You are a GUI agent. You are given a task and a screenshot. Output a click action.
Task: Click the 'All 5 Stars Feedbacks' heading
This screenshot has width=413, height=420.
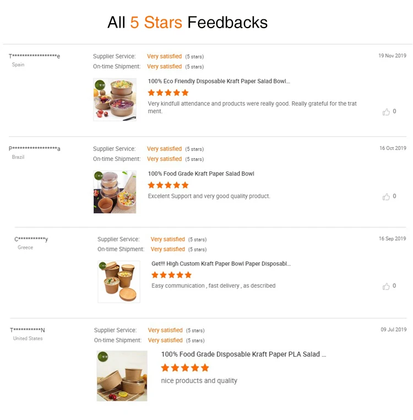coord(187,23)
